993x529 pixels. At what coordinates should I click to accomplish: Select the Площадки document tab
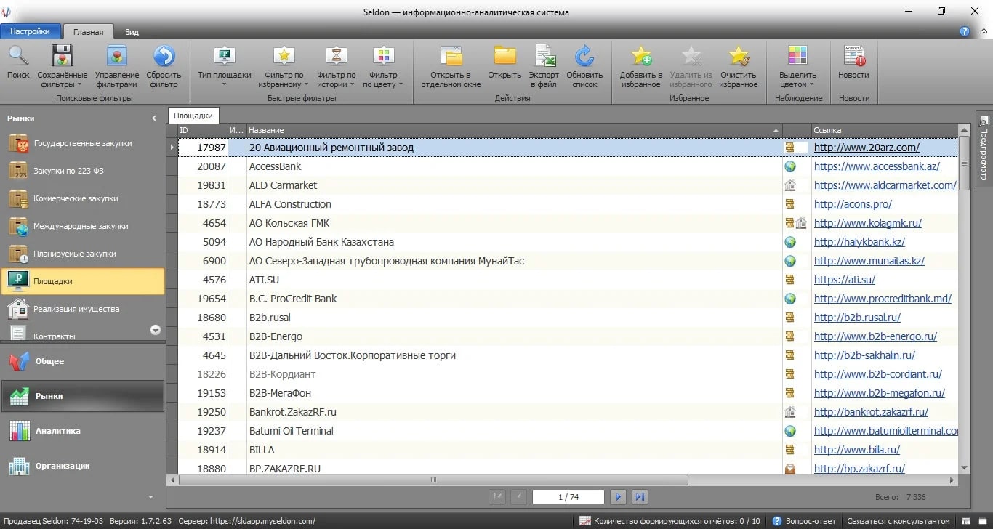coord(193,115)
